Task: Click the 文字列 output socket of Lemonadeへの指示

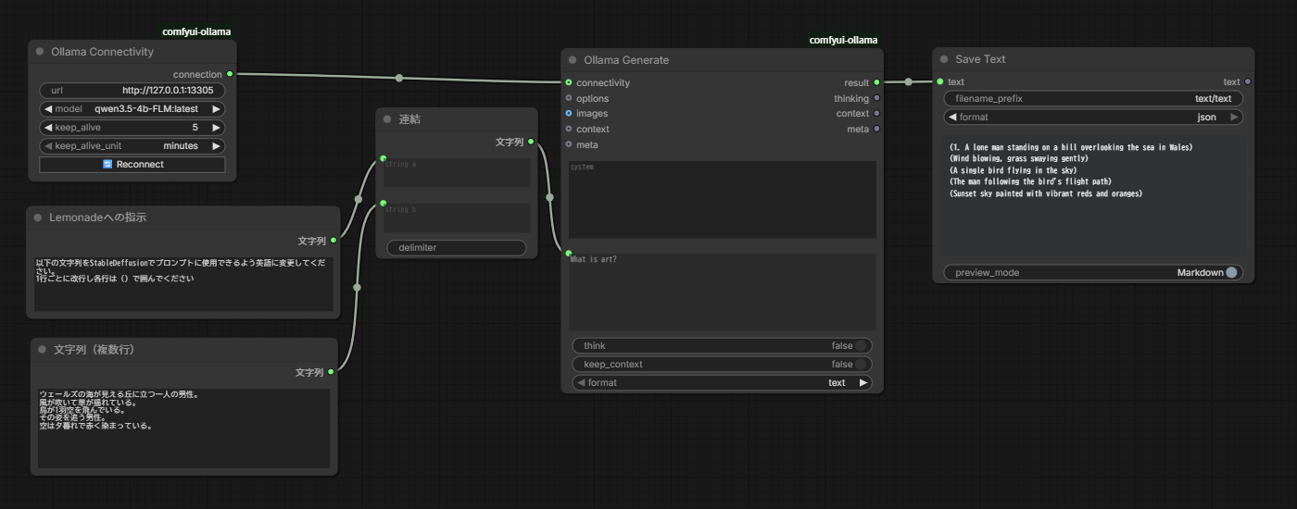Action: tap(334, 241)
